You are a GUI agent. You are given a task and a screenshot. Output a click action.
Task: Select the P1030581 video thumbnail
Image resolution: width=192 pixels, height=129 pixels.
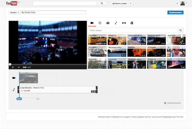tap(97, 51)
